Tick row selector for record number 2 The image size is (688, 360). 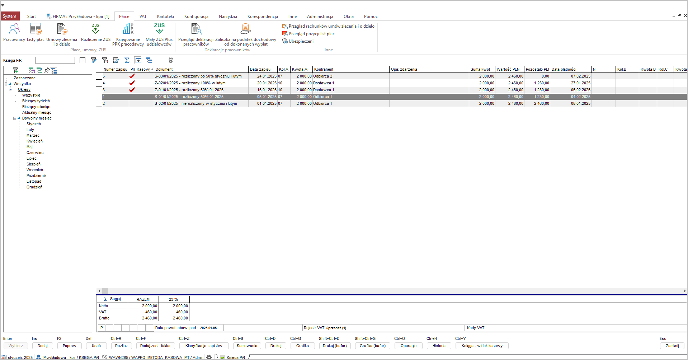[99, 103]
